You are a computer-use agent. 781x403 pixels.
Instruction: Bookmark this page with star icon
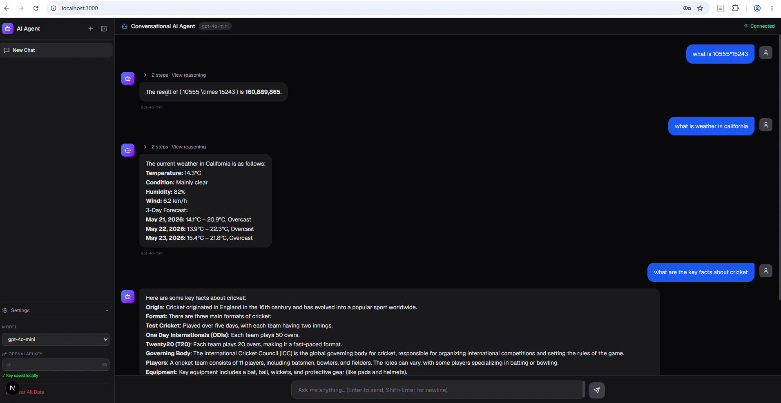[700, 8]
